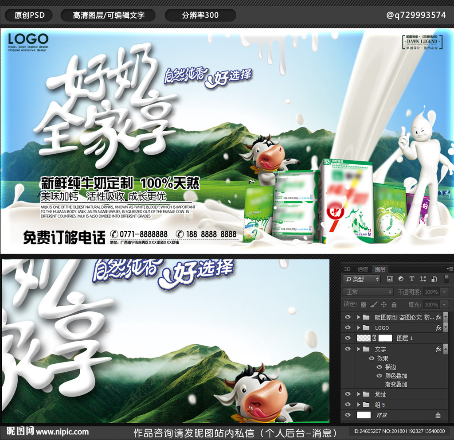Click folder icon of 组 5 group
Viewport: 454px width, 440px height.
coord(366,405)
